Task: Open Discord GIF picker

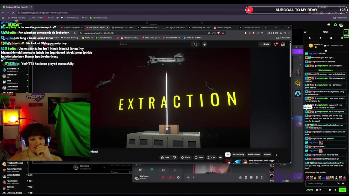Action: tap(246, 177)
